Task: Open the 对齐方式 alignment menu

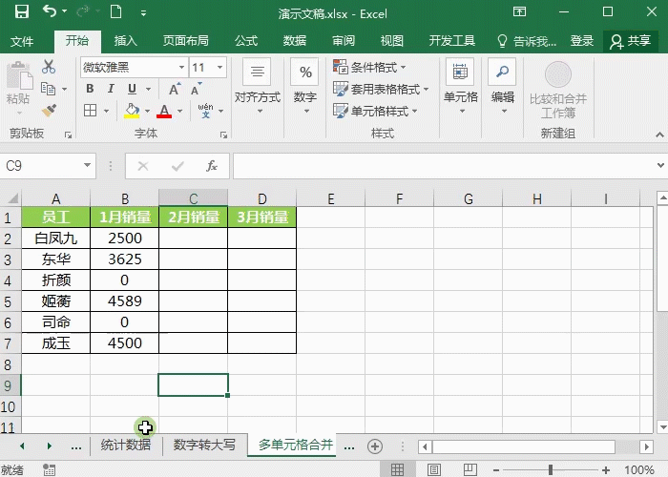Action: [x=258, y=88]
